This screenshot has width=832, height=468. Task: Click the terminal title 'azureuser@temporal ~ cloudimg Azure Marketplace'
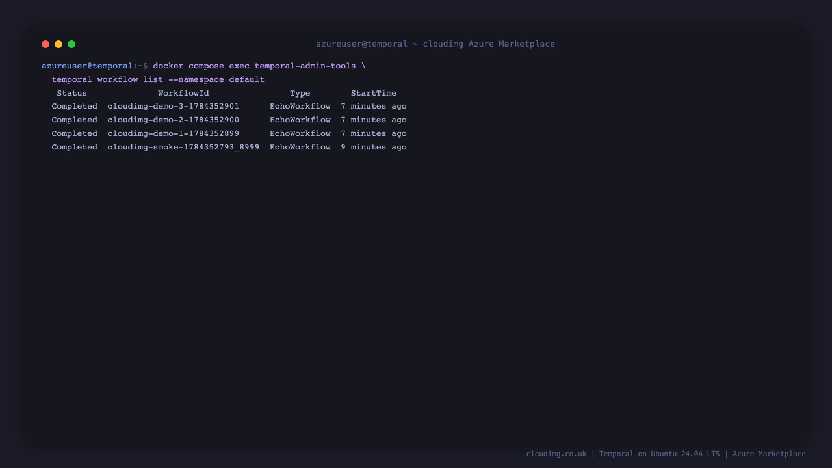tap(435, 44)
